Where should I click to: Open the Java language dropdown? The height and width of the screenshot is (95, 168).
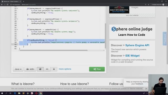pyautogui.click(x=18, y=69)
